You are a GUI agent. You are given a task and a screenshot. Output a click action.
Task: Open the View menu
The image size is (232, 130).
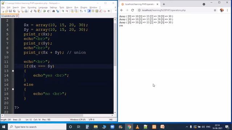(23, 7)
